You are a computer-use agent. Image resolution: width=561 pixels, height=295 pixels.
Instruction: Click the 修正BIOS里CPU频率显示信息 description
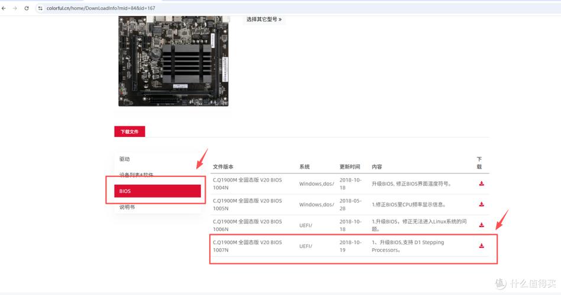(x=409, y=204)
